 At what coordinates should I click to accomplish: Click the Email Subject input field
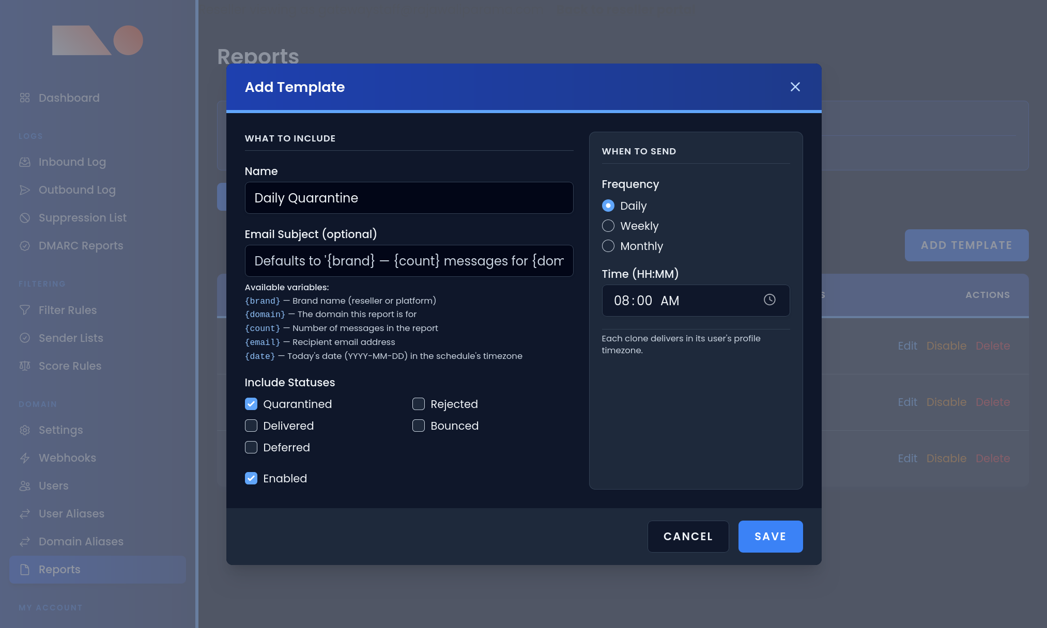tap(409, 261)
